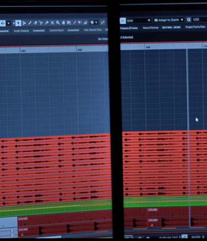207x241 pixels.
Task: Click bar 108 on the ruler
Action: click(x=79, y=50)
